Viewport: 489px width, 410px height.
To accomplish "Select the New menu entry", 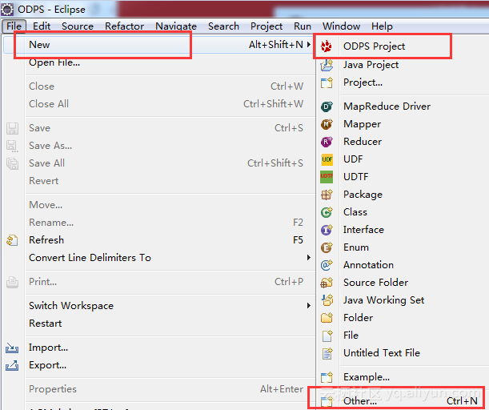I will pos(158,45).
